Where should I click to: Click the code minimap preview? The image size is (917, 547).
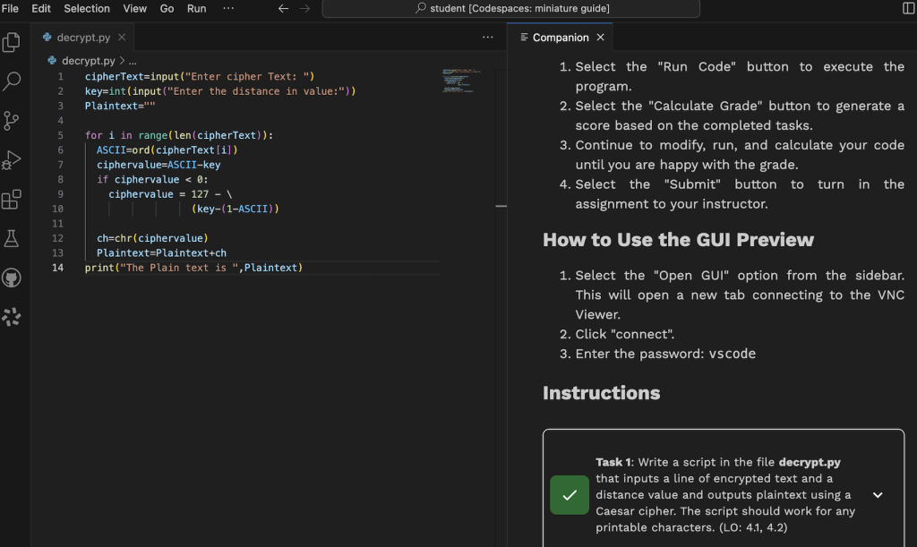[x=462, y=81]
